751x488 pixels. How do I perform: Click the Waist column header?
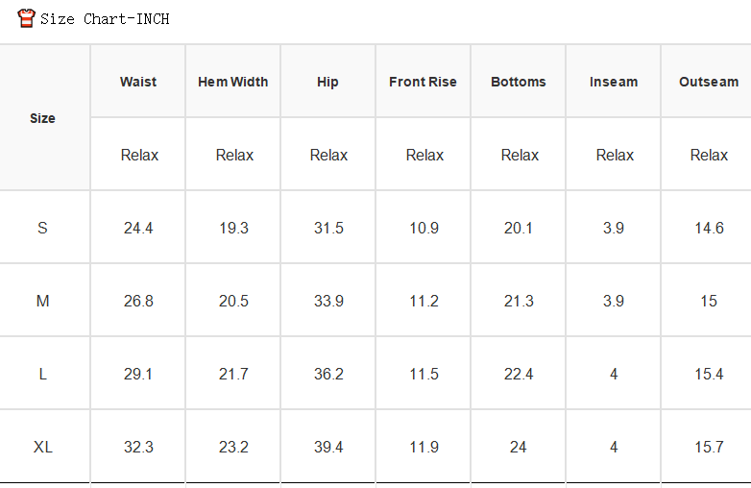coord(138,82)
